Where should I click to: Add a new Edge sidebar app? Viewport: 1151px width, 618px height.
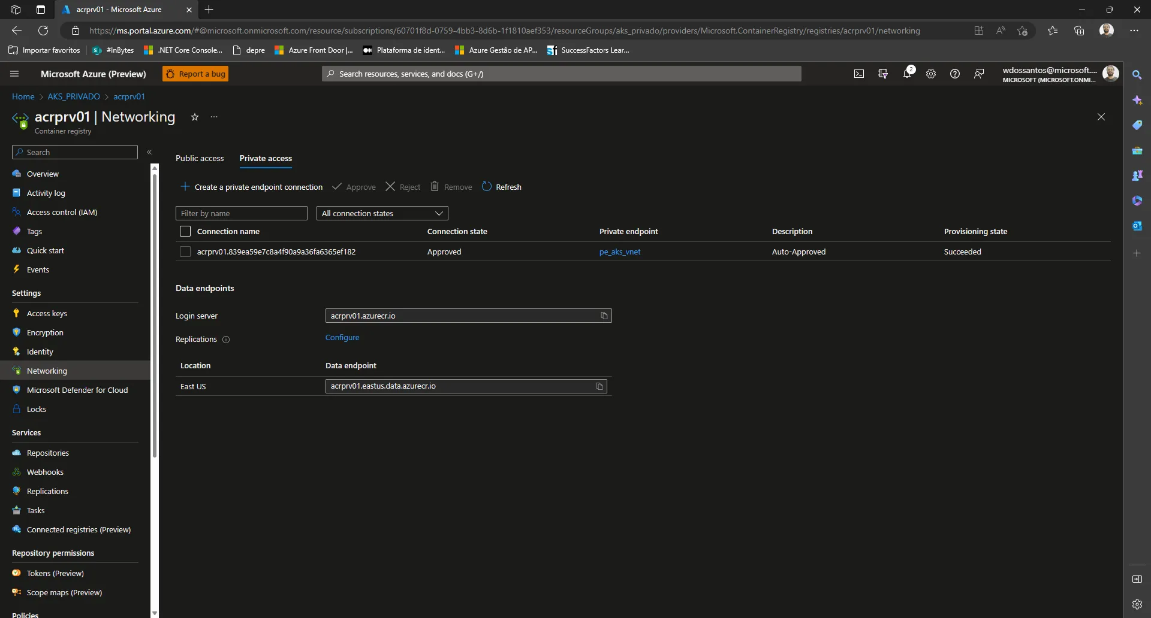click(x=1137, y=253)
